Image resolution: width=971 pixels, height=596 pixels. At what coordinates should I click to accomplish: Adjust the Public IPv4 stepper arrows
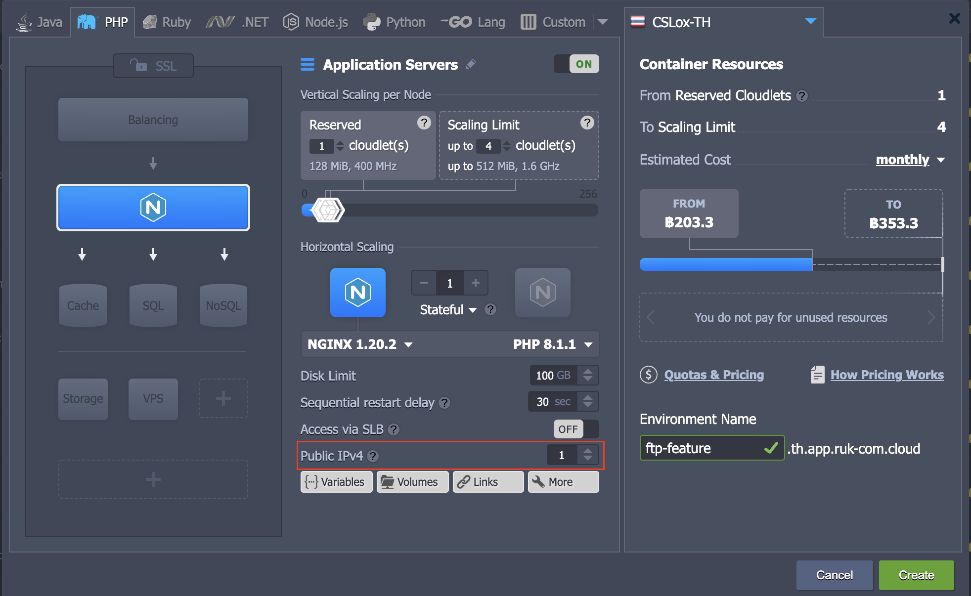click(x=588, y=455)
